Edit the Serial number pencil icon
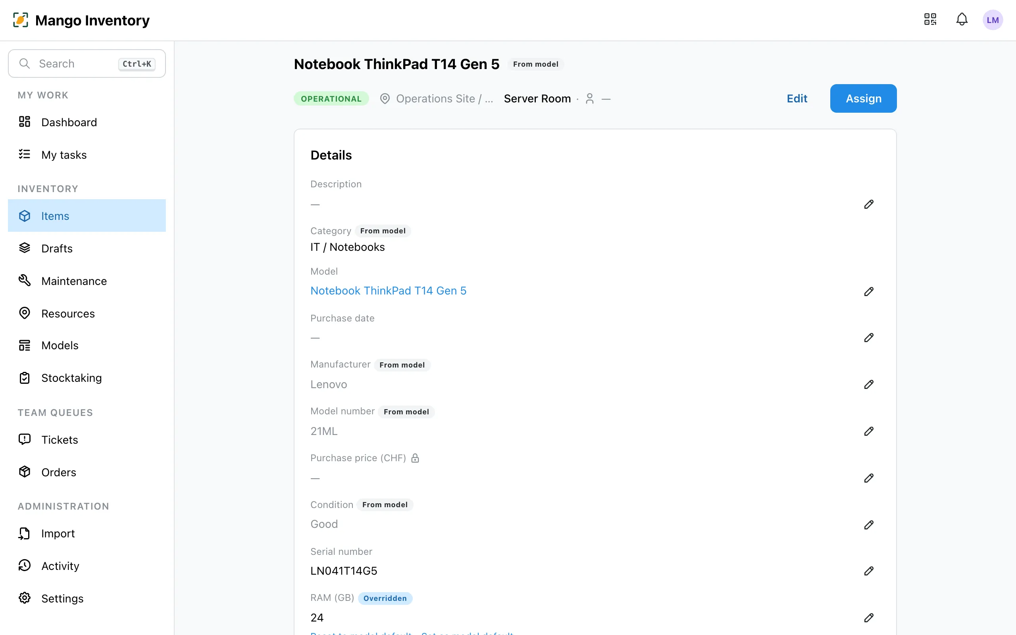1016x635 pixels. (x=869, y=571)
